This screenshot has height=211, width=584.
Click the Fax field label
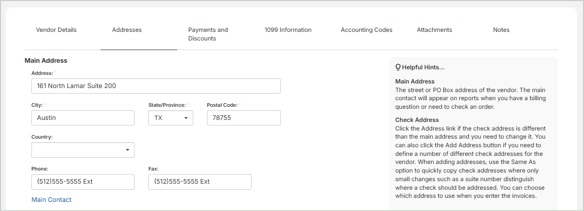point(153,169)
